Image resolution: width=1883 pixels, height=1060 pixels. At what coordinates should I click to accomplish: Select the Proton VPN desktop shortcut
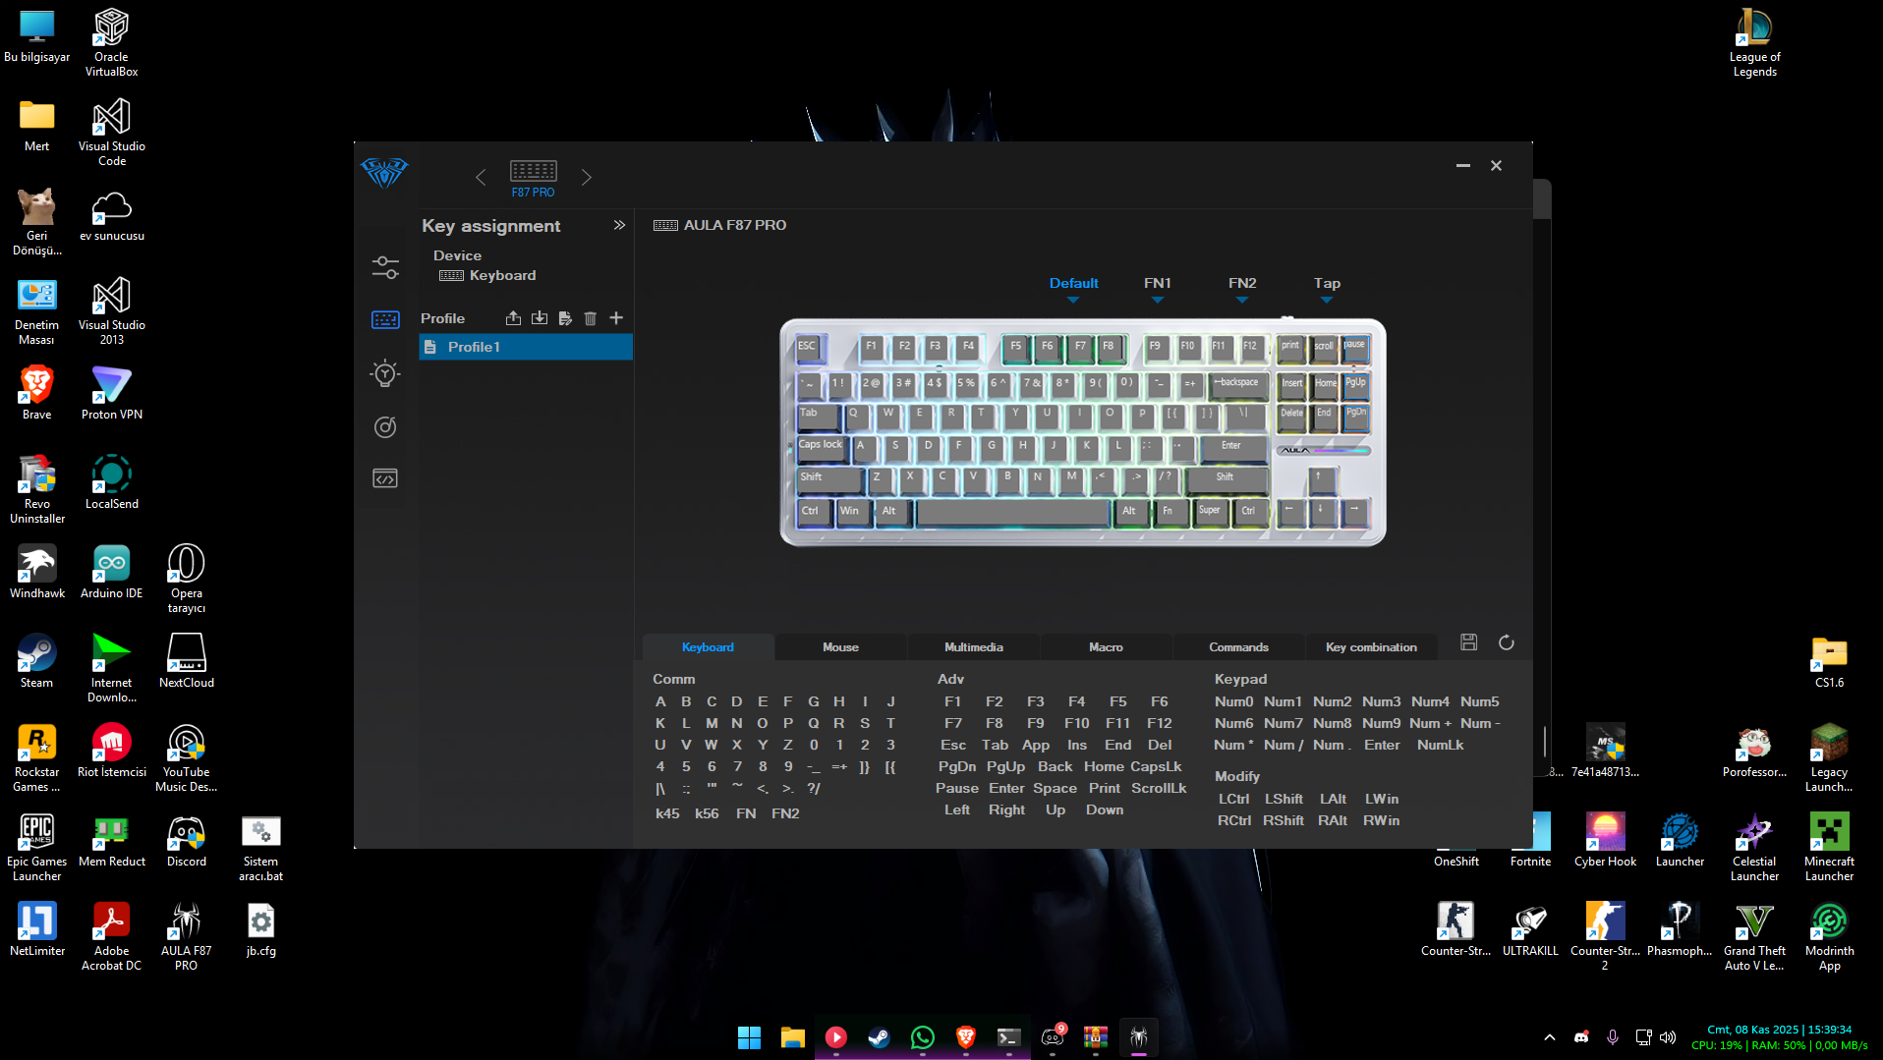pyautogui.click(x=111, y=393)
